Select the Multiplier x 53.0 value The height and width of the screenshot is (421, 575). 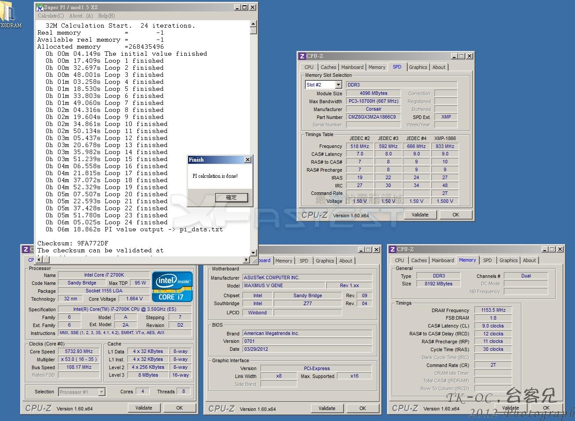tap(79, 359)
